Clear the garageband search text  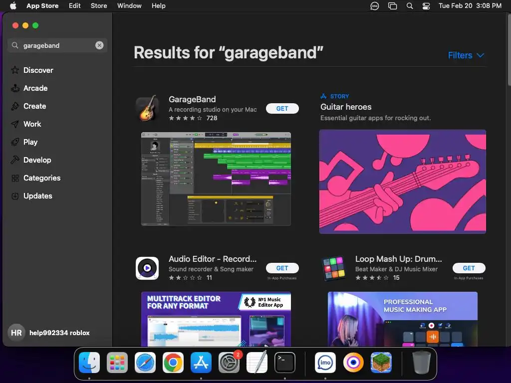(x=99, y=45)
